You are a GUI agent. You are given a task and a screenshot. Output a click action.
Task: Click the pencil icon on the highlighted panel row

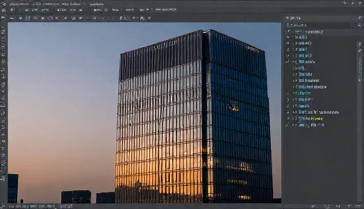click(x=288, y=31)
